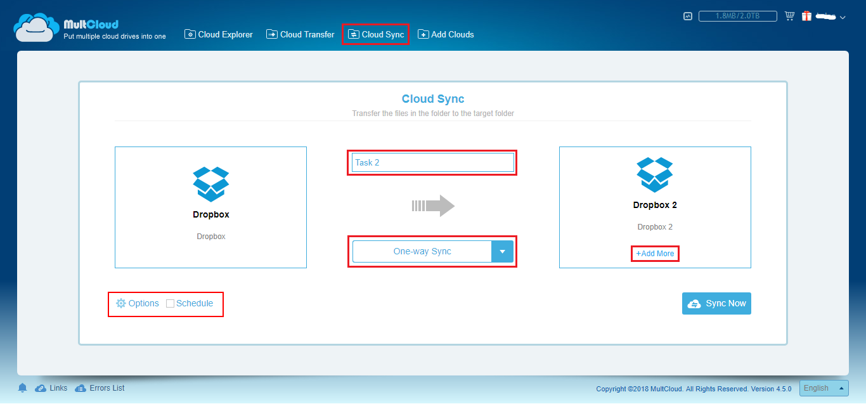
Task: Select the source Dropbox panel
Action: (x=210, y=207)
